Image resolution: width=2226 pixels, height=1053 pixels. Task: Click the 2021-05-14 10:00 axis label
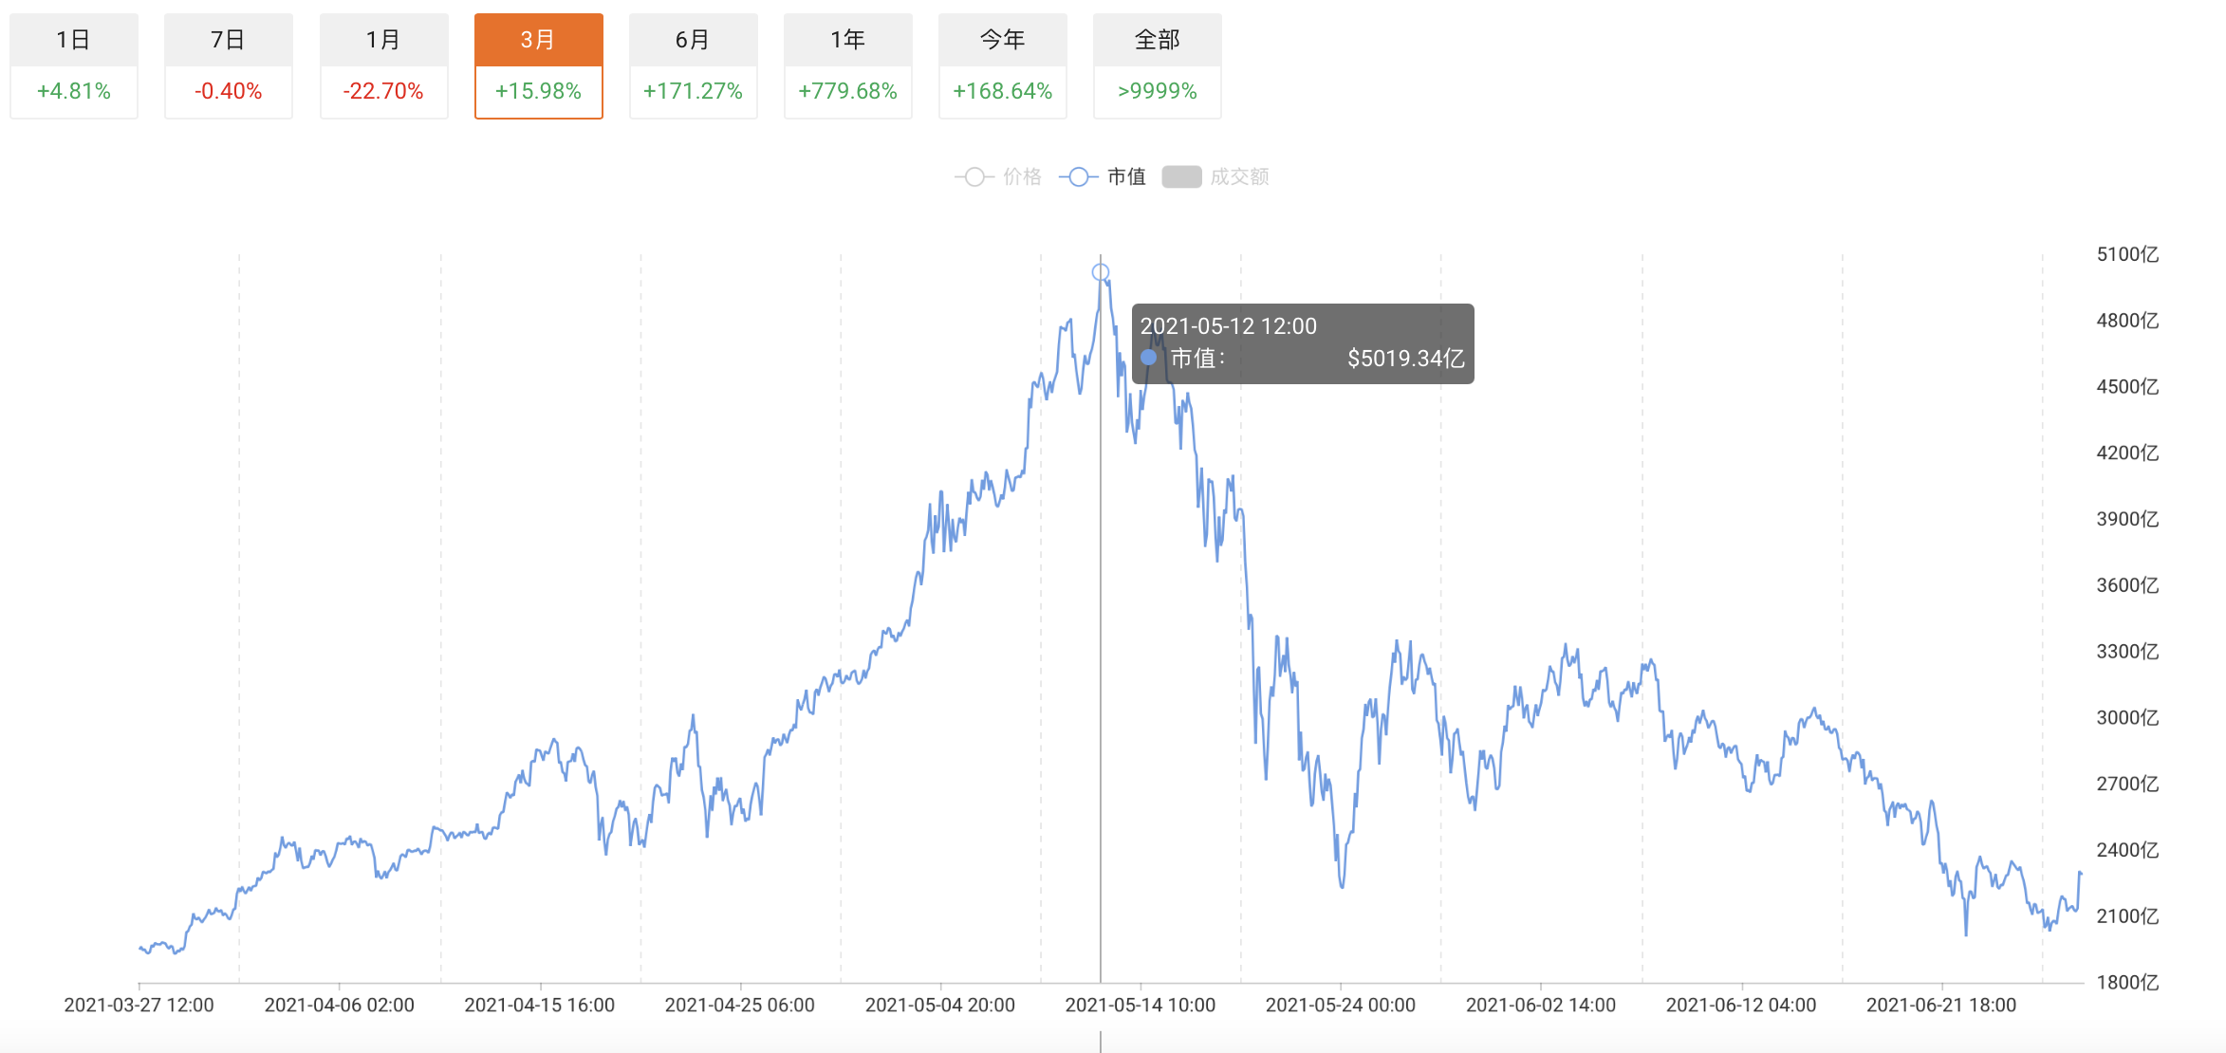point(1140,1005)
